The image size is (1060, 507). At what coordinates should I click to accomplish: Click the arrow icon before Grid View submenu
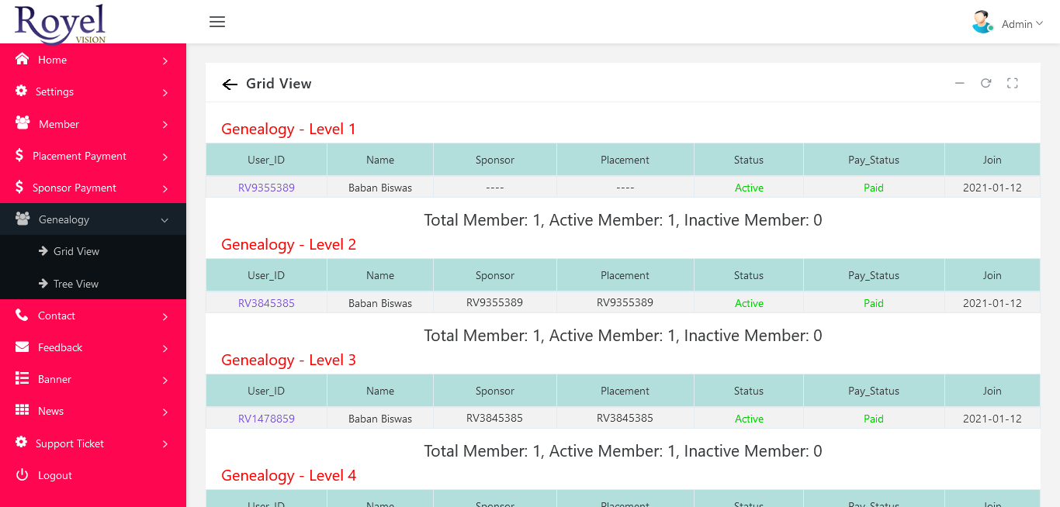(43, 251)
